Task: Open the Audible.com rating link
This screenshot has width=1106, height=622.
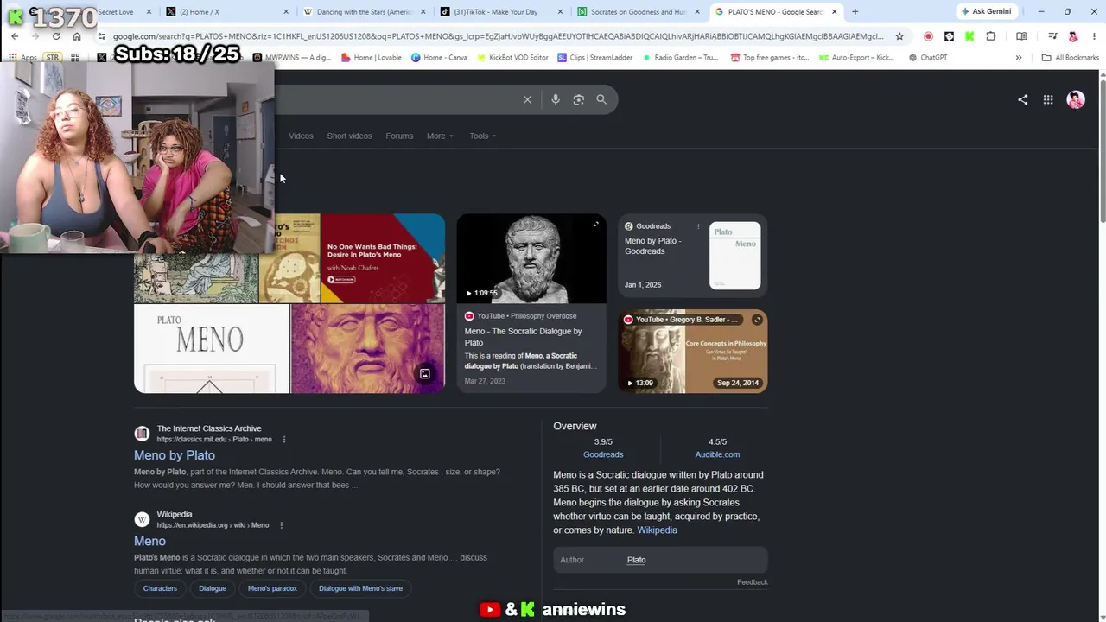Action: pyautogui.click(x=717, y=454)
